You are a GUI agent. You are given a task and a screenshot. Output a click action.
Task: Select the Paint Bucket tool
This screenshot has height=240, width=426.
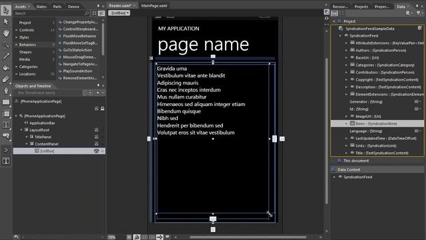[6, 67]
